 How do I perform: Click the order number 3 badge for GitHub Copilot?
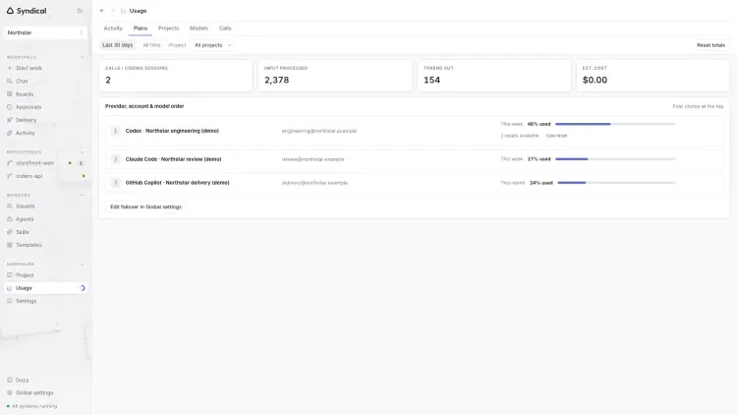[115, 183]
